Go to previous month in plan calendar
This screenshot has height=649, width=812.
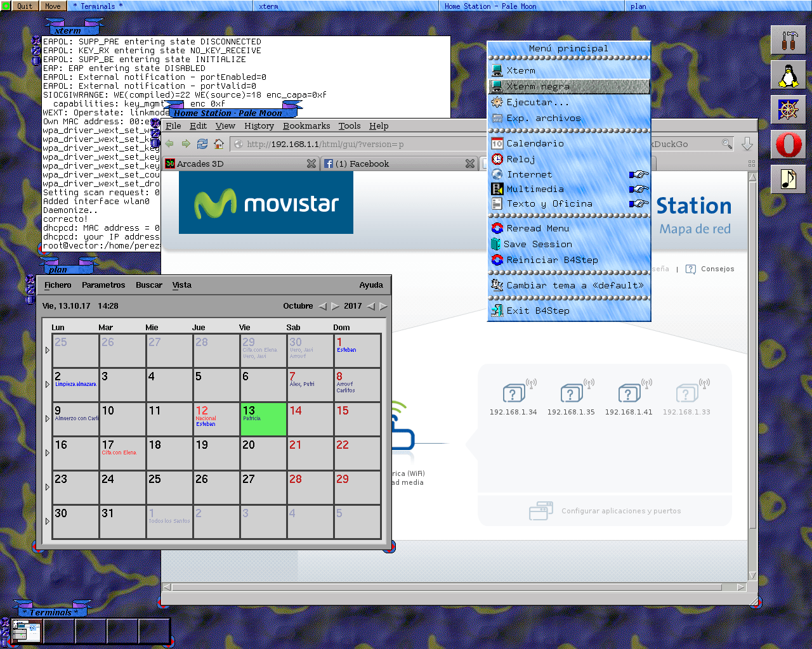click(x=323, y=306)
